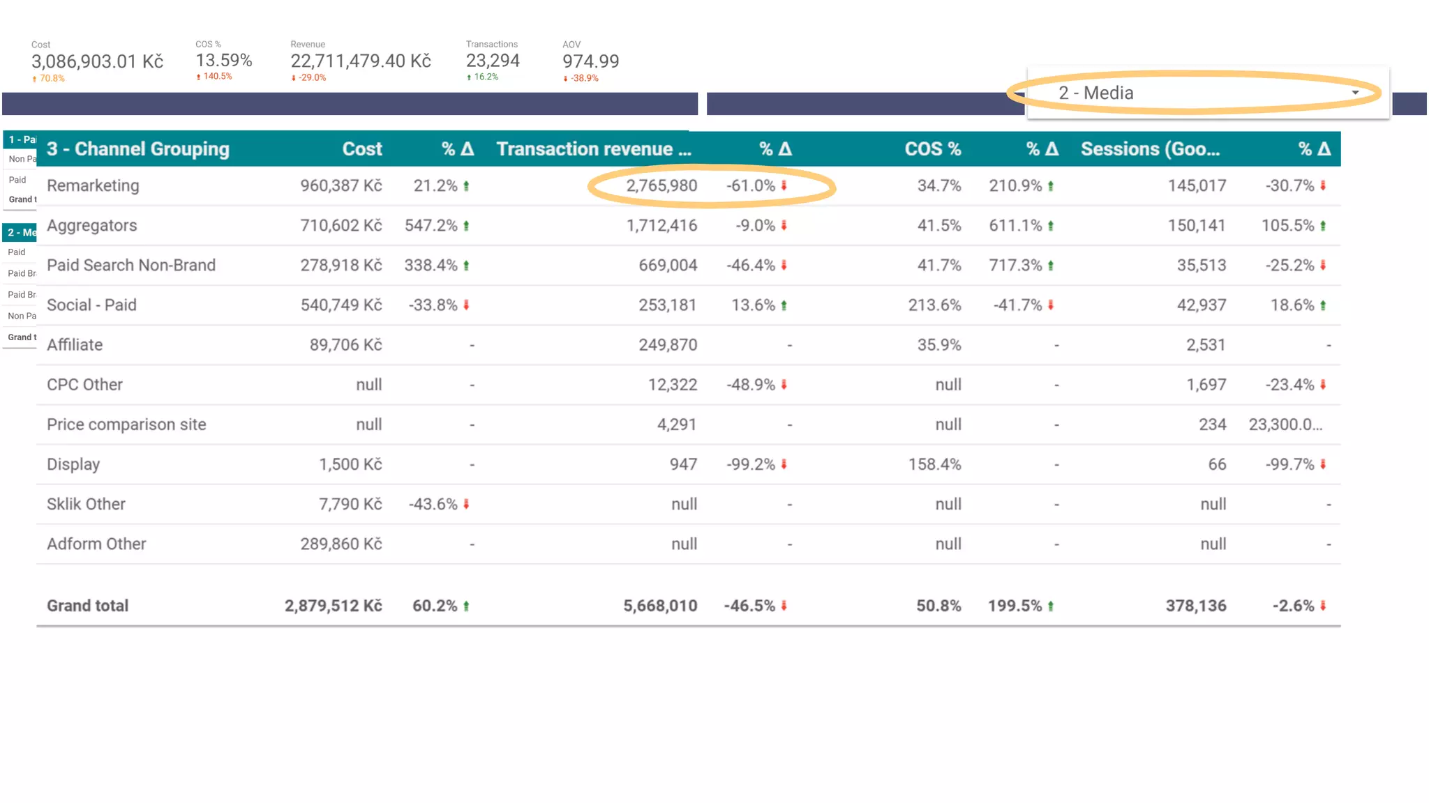Click green arrow next to Aggregators sessions 105.5%
Image resolution: width=1429 pixels, height=803 pixels.
click(x=1323, y=226)
